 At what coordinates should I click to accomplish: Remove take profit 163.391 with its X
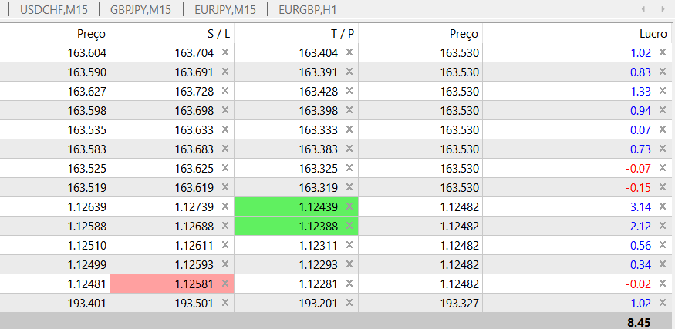click(349, 72)
